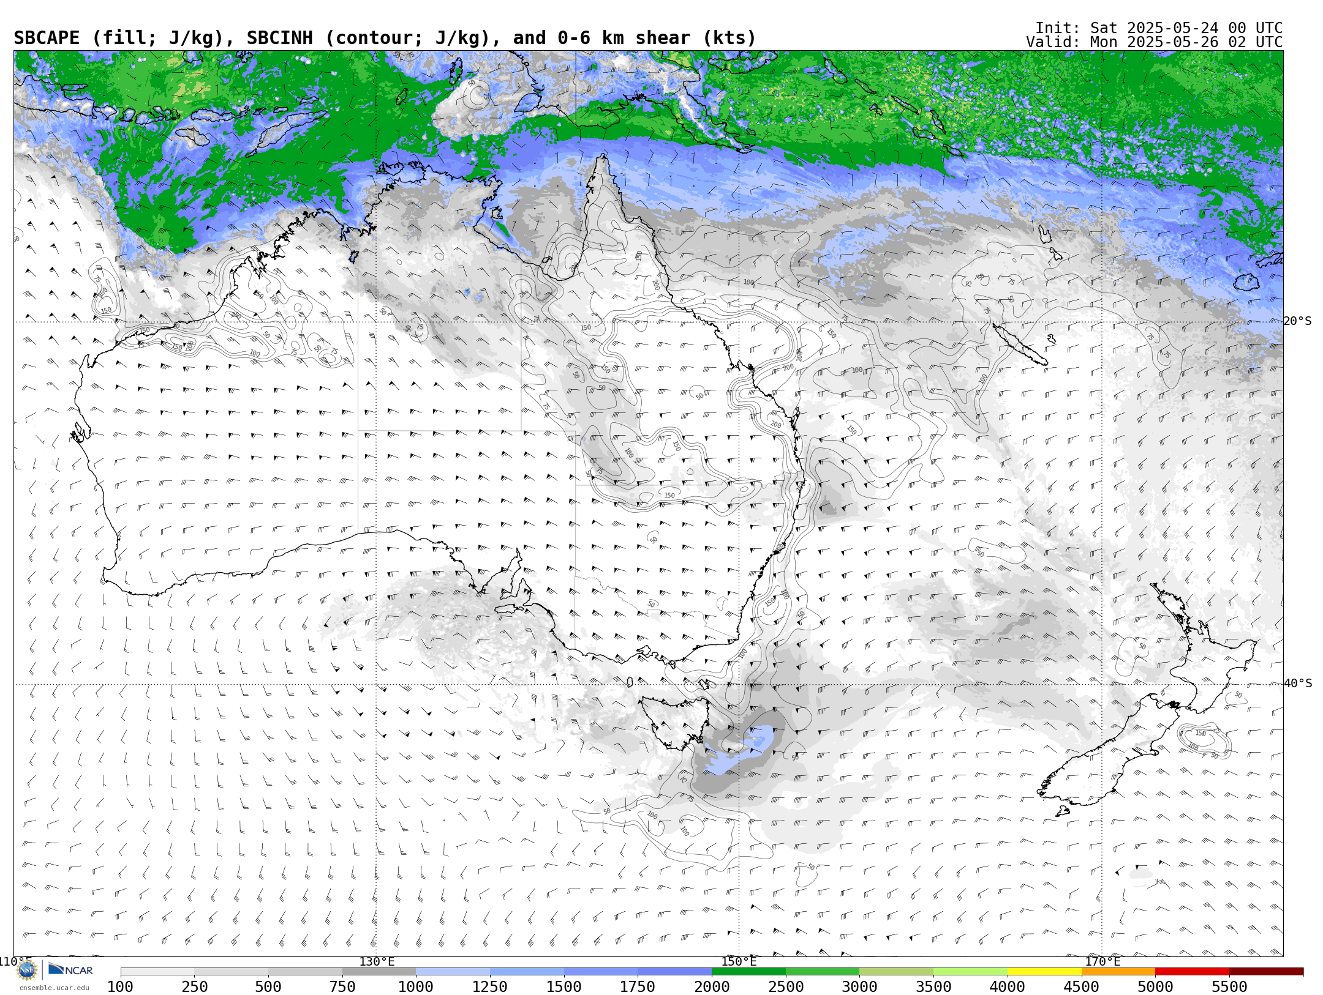Pick the gray swatch between 500 and 750
The width and height of the screenshot is (1323, 995).
tap(305, 972)
